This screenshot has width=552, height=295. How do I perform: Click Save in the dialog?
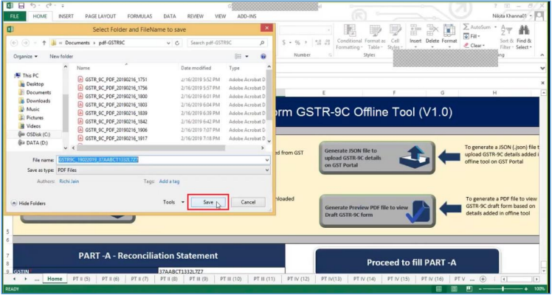pos(208,202)
